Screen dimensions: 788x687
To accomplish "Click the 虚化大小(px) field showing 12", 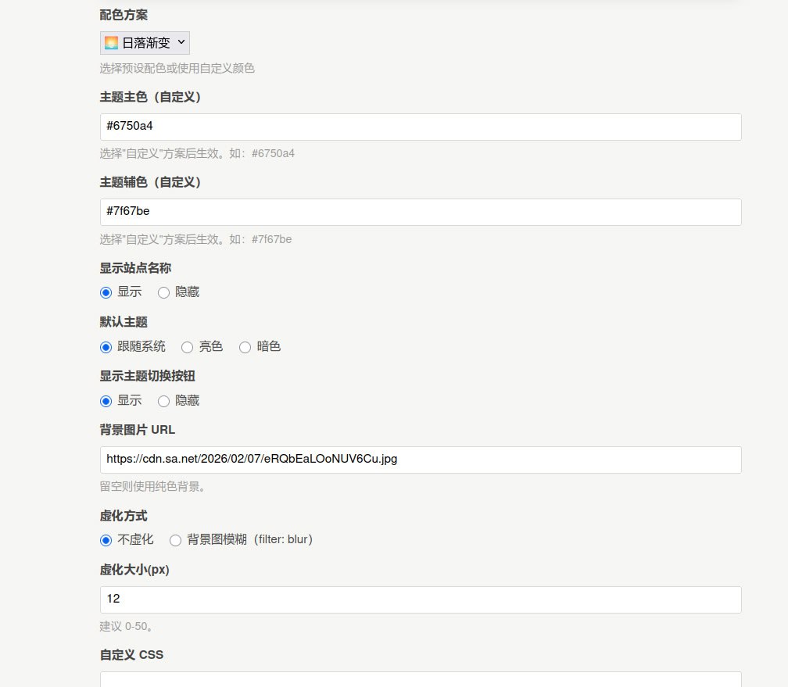I will pos(421,599).
